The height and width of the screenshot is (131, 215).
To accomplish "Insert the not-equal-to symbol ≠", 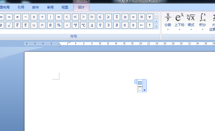I will click(17, 17).
